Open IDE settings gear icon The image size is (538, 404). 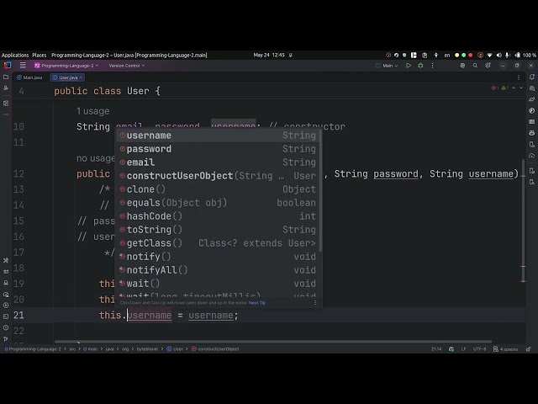pyautogui.click(x=488, y=66)
